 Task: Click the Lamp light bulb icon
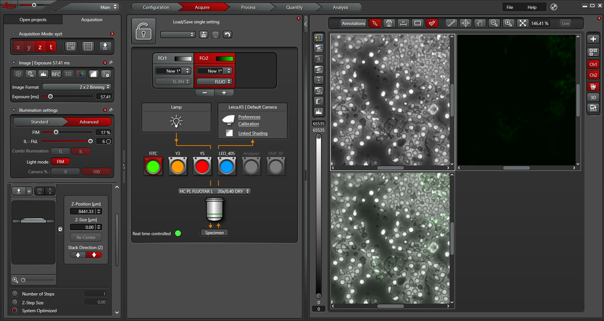(x=176, y=121)
